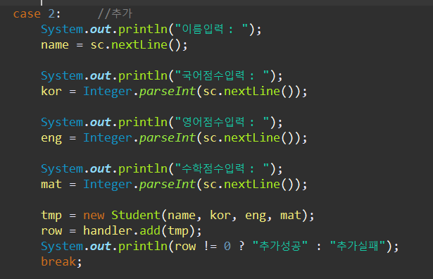Click the "이름입력 : " string literal

pyautogui.click(x=211, y=29)
